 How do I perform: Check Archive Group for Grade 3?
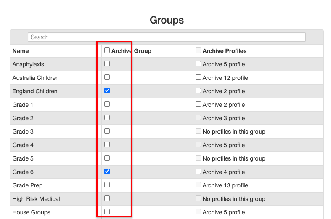[x=107, y=131]
